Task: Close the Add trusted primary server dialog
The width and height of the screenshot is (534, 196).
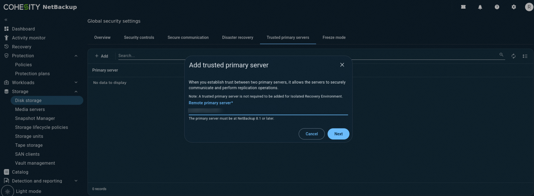Action: tap(342, 65)
